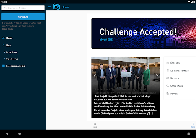
Task: Tap the Home title in top bar
Action: point(65,7)
